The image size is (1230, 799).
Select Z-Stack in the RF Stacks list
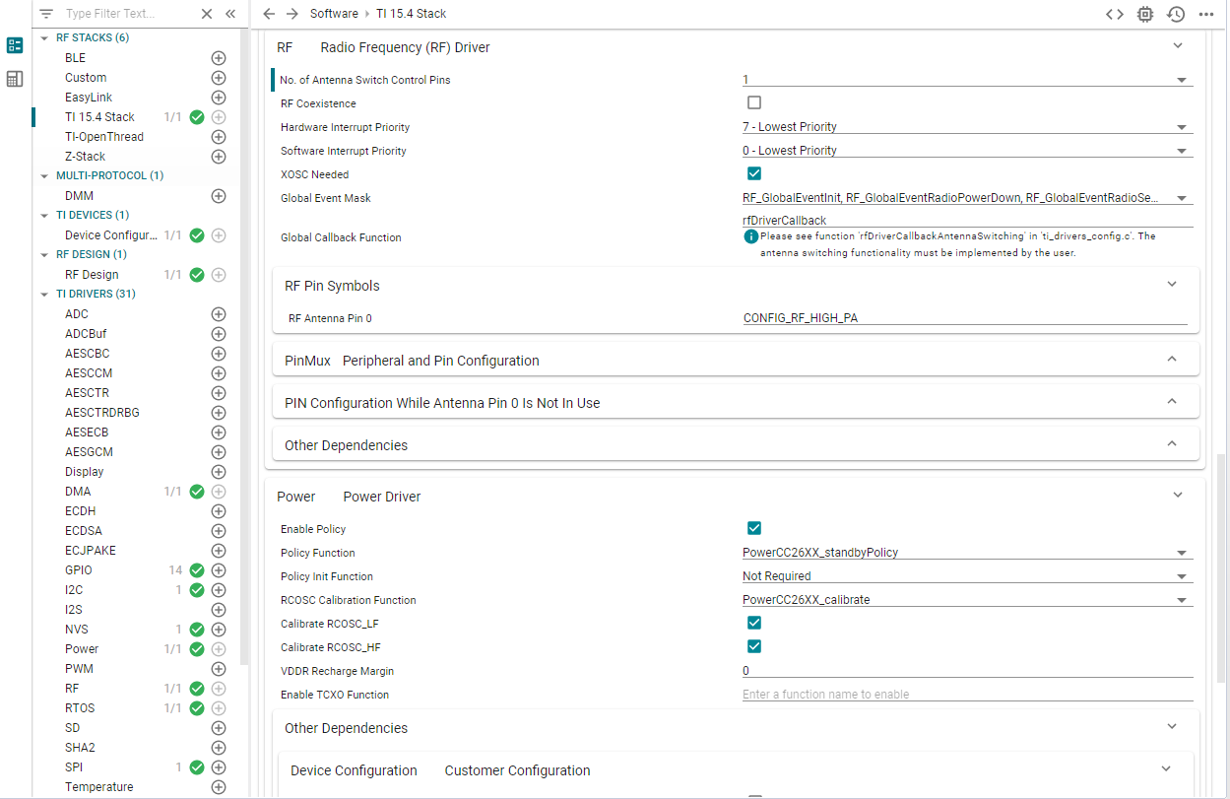(85, 157)
